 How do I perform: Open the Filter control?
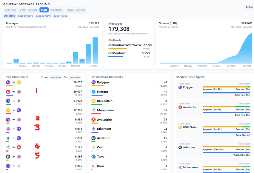(x=249, y=7)
